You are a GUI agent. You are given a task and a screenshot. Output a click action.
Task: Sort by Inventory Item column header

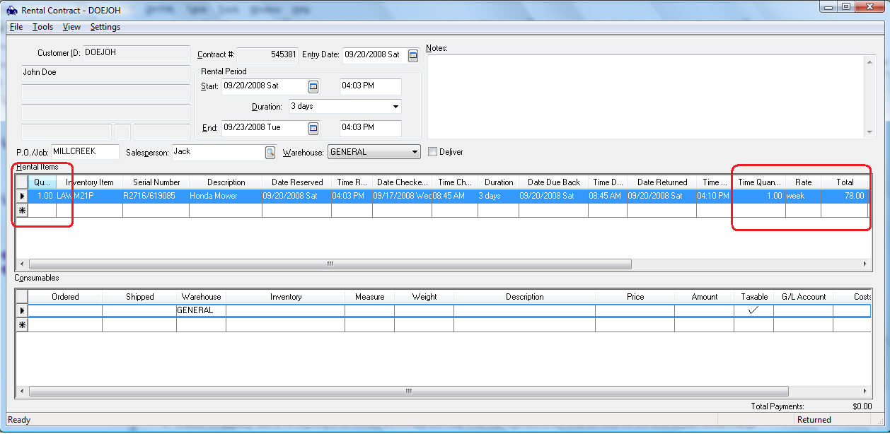[x=90, y=182]
